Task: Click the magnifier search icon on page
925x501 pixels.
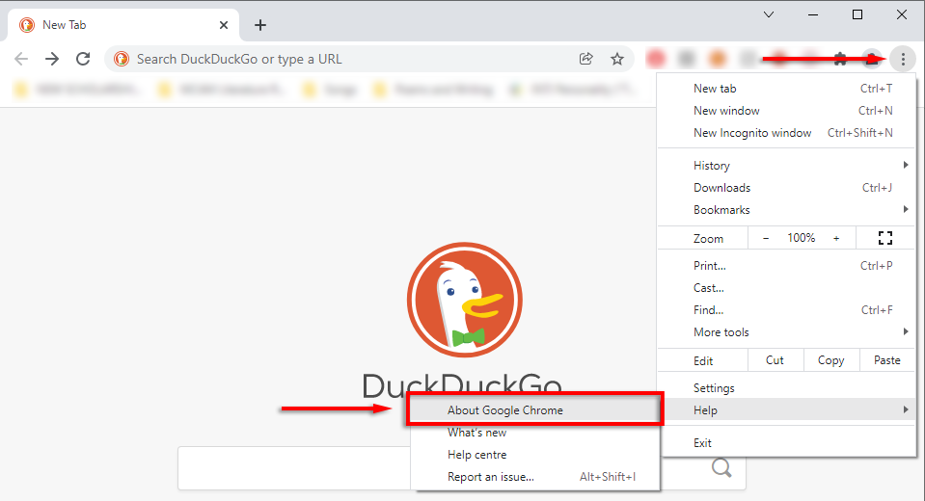Action: pyautogui.click(x=721, y=468)
